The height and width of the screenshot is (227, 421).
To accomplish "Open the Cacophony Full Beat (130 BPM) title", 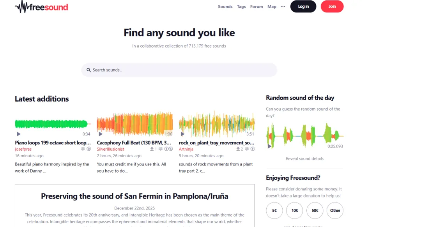I will pos(134,143).
